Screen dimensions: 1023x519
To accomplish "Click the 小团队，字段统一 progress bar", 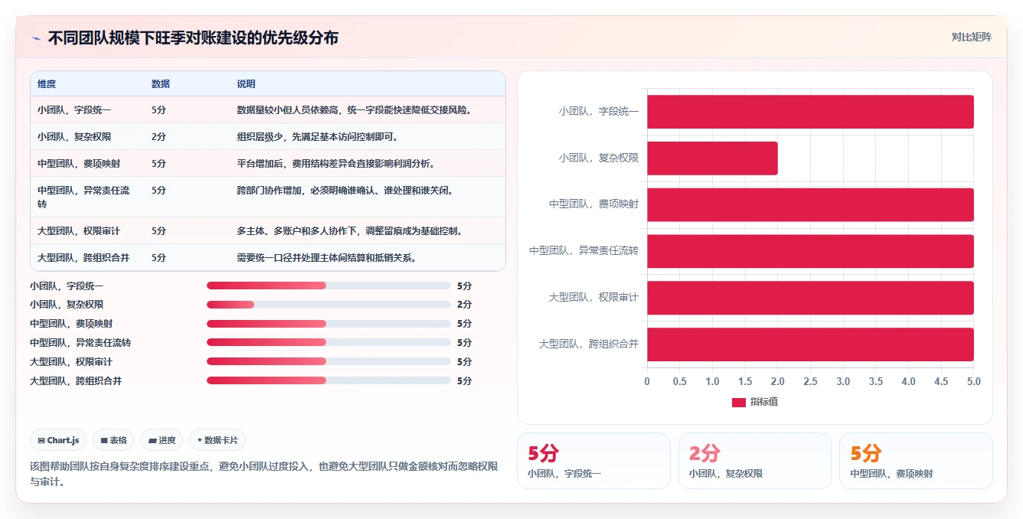I will pos(328,286).
